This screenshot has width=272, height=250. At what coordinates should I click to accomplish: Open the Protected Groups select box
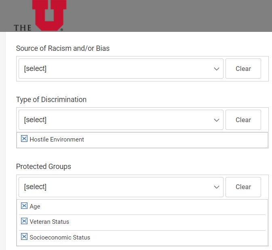pyautogui.click(x=117, y=187)
